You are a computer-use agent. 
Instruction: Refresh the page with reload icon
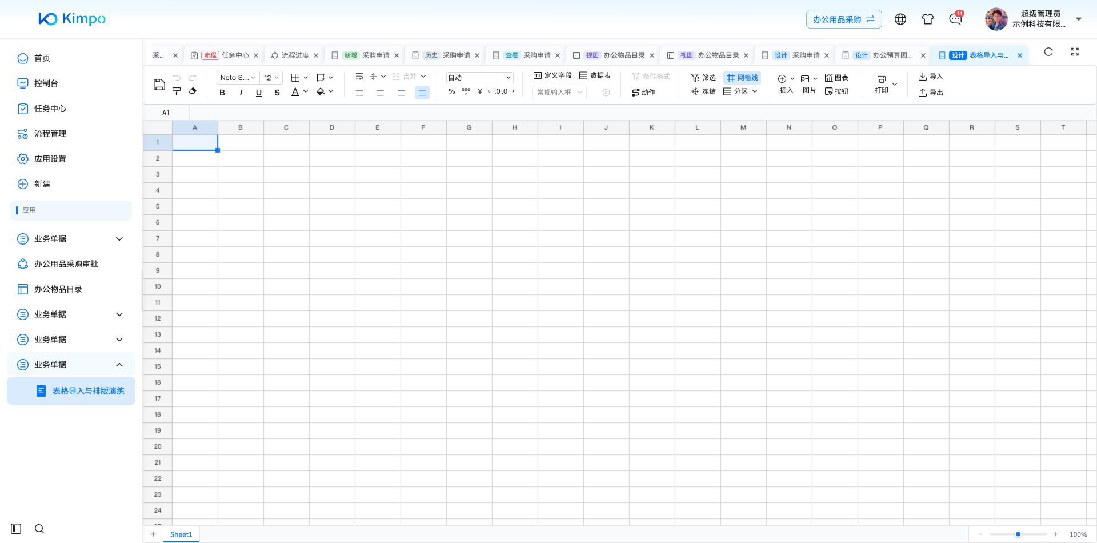[1048, 51]
